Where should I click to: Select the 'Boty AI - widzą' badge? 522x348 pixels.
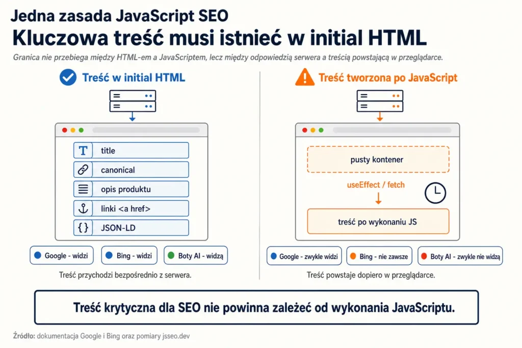click(196, 255)
